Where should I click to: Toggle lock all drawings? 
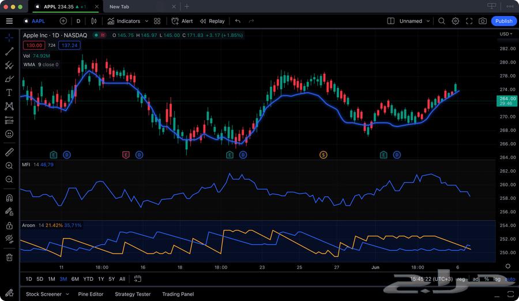point(9,225)
